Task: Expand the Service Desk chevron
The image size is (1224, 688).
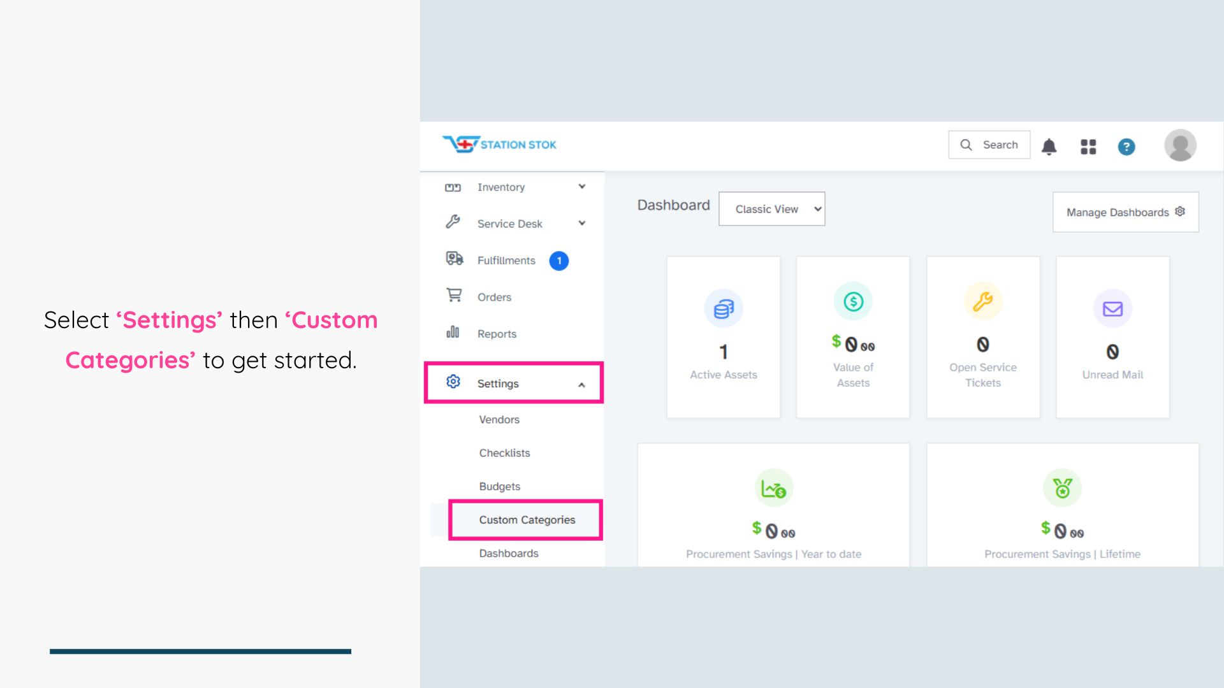Action: pos(581,223)
